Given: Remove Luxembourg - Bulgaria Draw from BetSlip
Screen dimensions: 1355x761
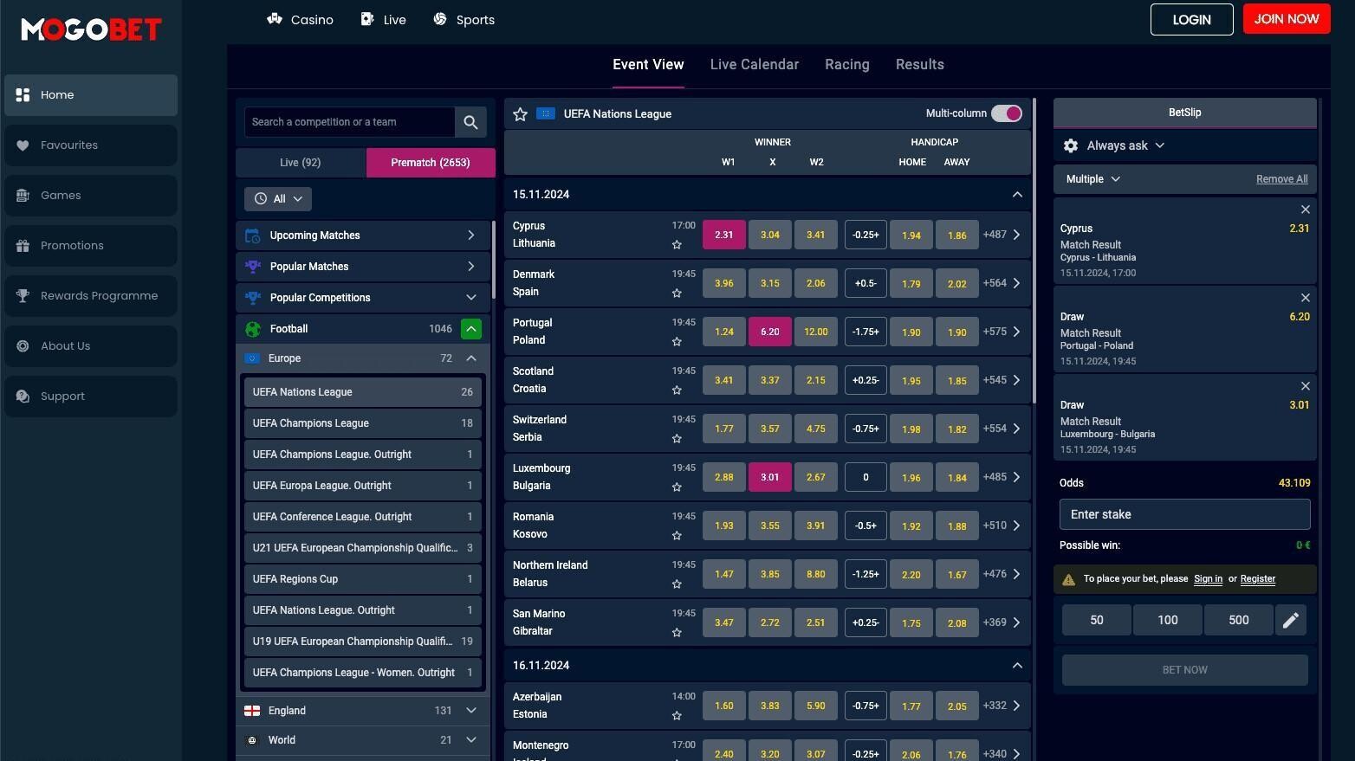Looking at the screenshot, I should tap(1305, 386).
